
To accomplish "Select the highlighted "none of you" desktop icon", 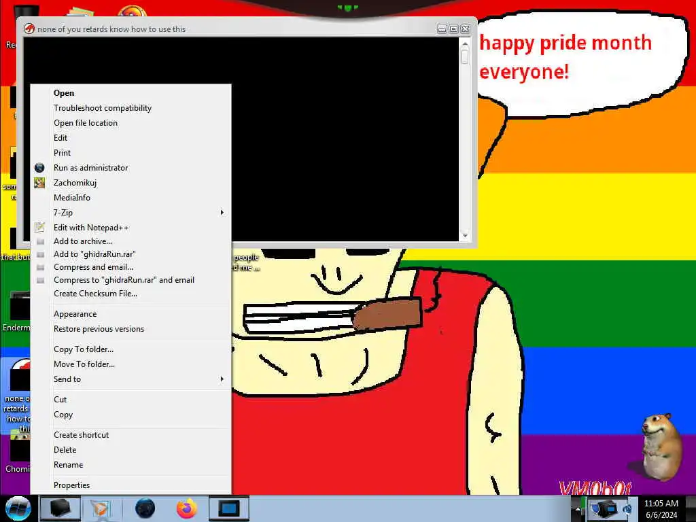I will tap(16, 396).
